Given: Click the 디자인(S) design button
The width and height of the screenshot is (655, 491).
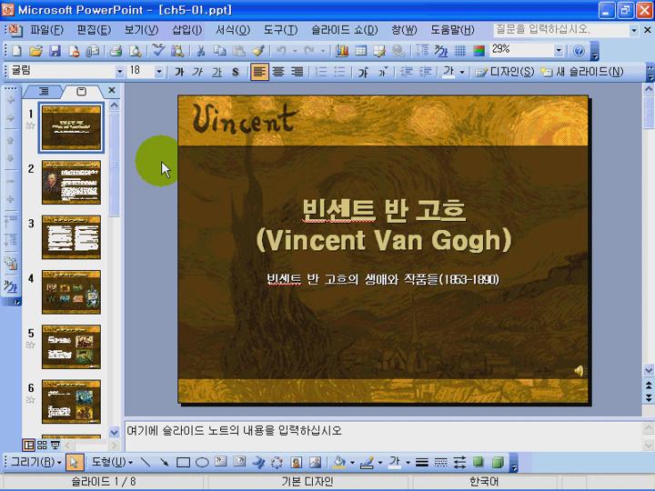Looking at the screenshot, I should 505,72.
